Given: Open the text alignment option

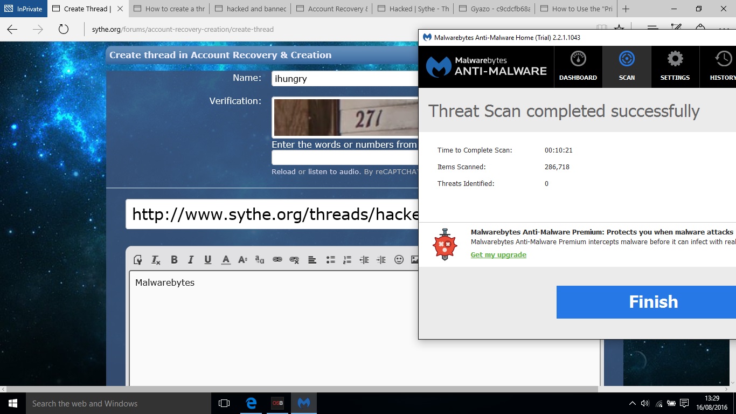Looking at the screenshot, I should pyautogui.click(x=312, y=259).
